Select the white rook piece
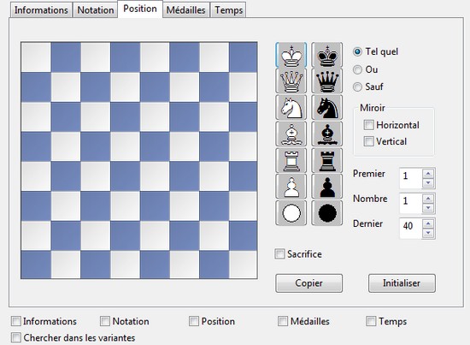 click(x=291, y=160)
